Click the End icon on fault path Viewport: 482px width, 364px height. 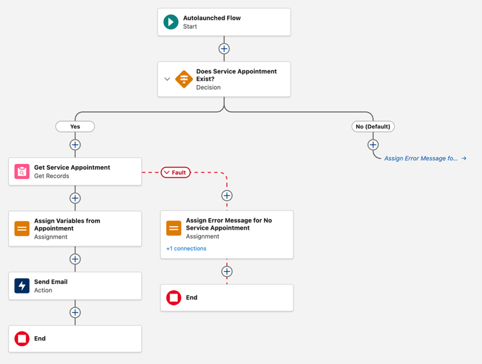point(174,298)
